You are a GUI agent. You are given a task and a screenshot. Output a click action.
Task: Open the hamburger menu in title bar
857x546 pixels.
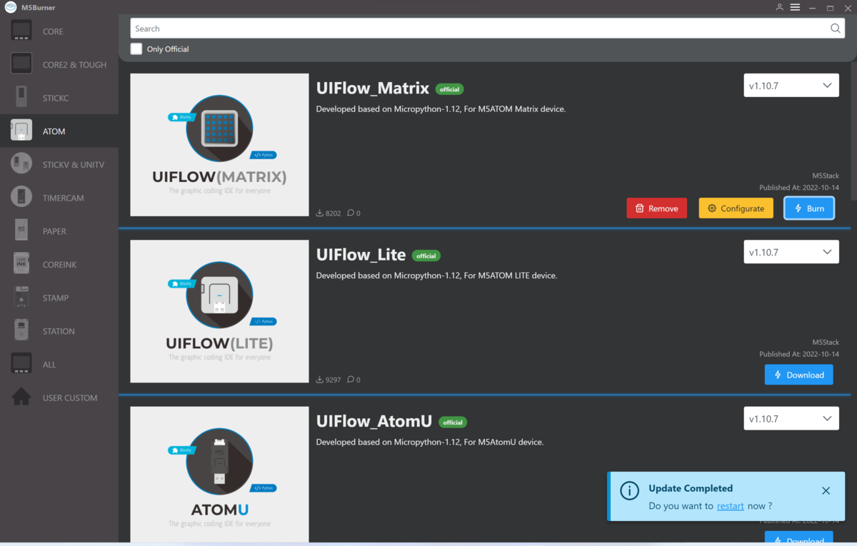point(795,7)
